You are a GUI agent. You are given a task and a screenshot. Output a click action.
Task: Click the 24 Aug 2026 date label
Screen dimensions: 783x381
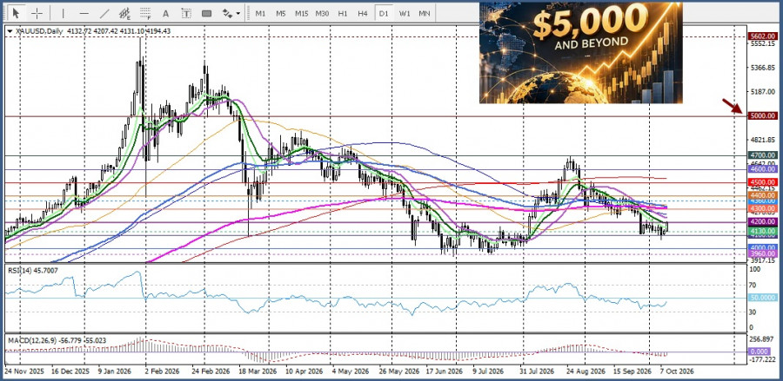pos(586,371)
